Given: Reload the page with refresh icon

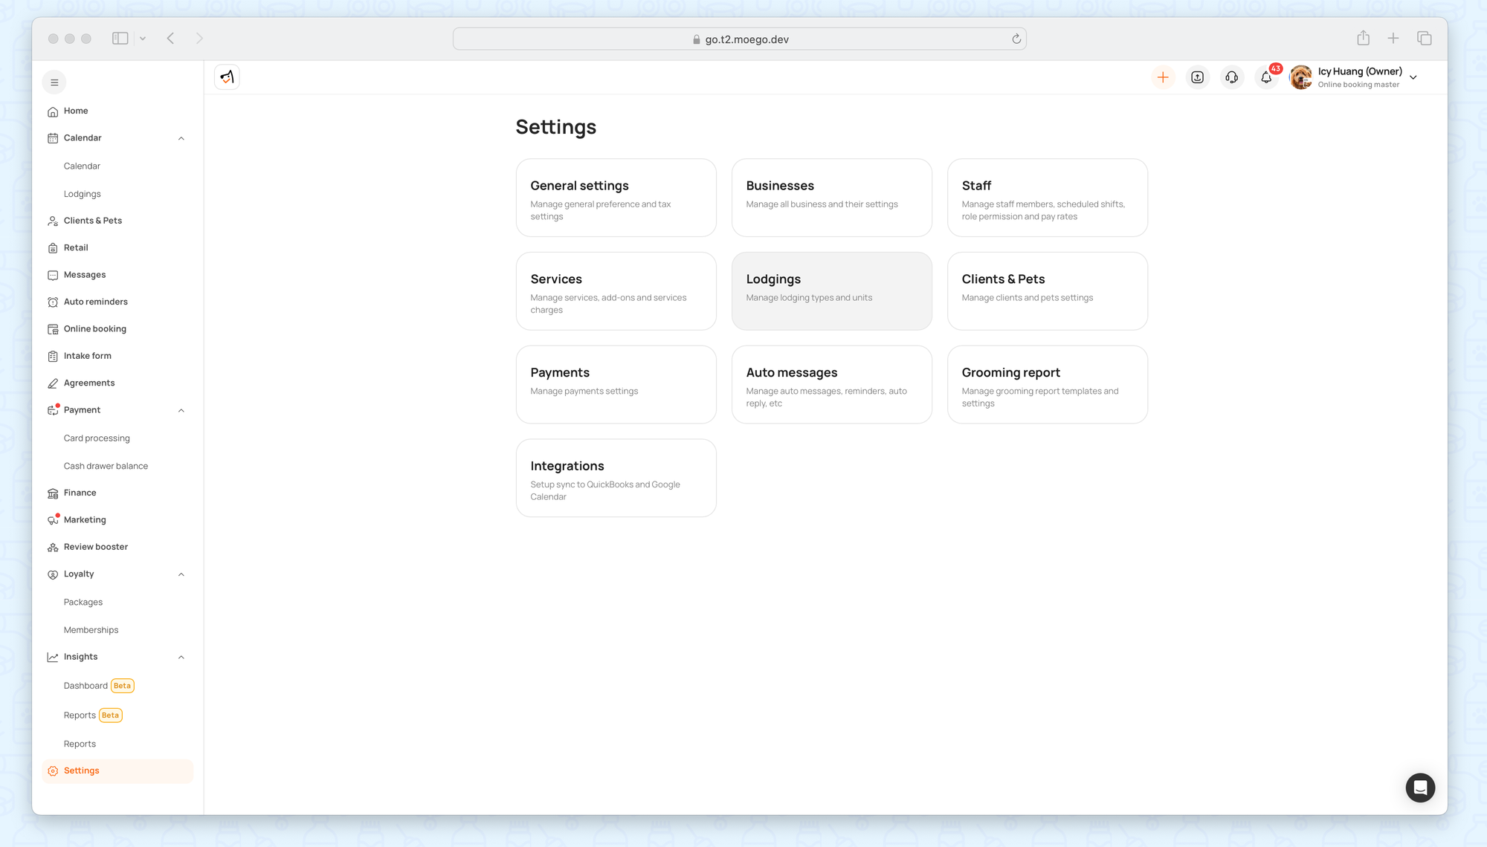Looking at the screenshot, I should point(1016,39).
